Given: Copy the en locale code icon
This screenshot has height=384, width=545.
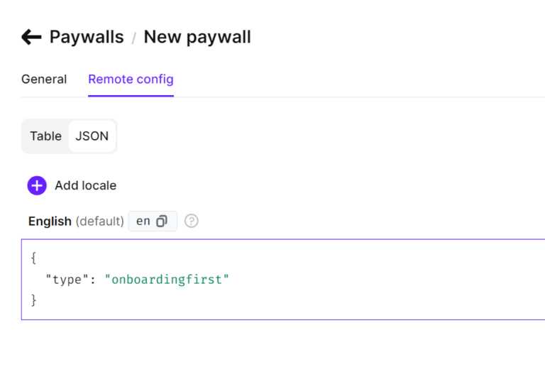Looking at the screenshot, I should [x=162, y=221].
